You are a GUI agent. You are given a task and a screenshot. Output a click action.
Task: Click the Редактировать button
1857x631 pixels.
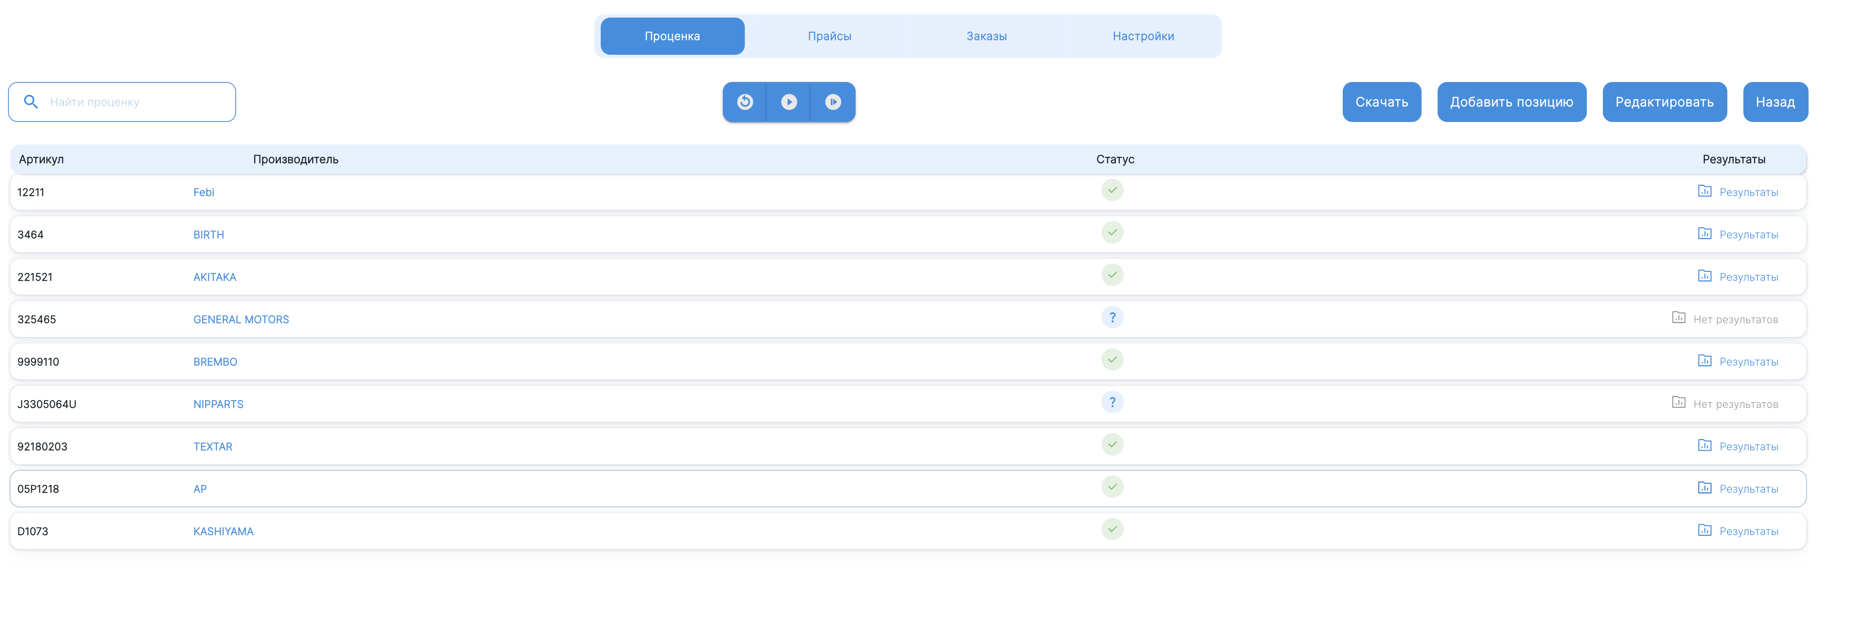pyautogui.click(x=1664, y=102)
